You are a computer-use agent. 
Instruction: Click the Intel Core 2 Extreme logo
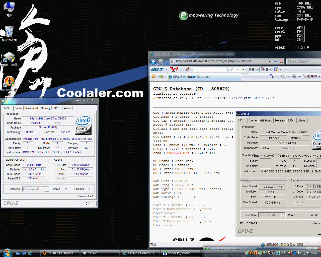[x=84, y=125]
